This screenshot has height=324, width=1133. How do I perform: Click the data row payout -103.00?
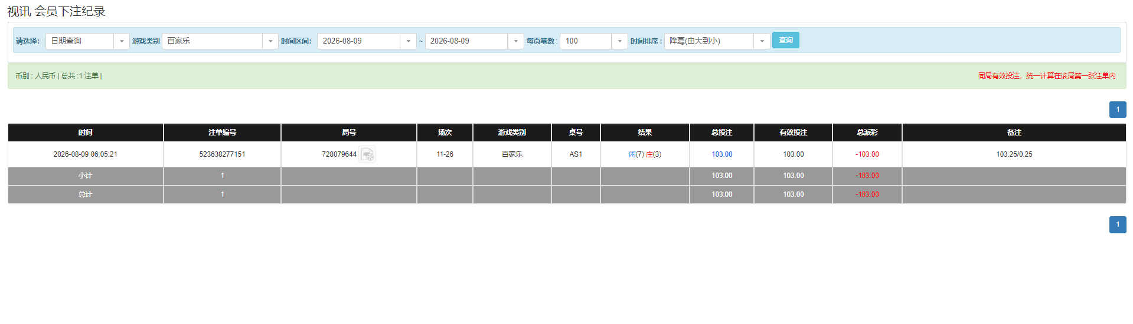867,154
